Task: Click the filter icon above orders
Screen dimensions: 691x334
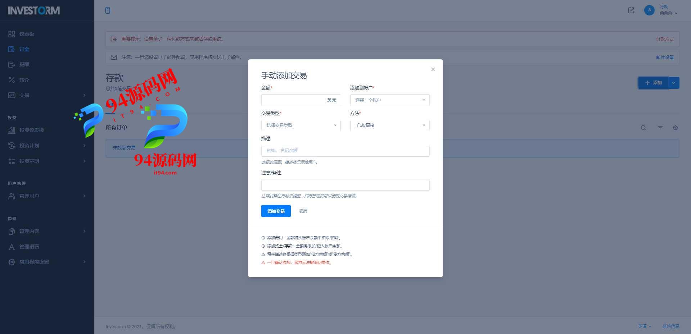Action: [x=660, y=128]
